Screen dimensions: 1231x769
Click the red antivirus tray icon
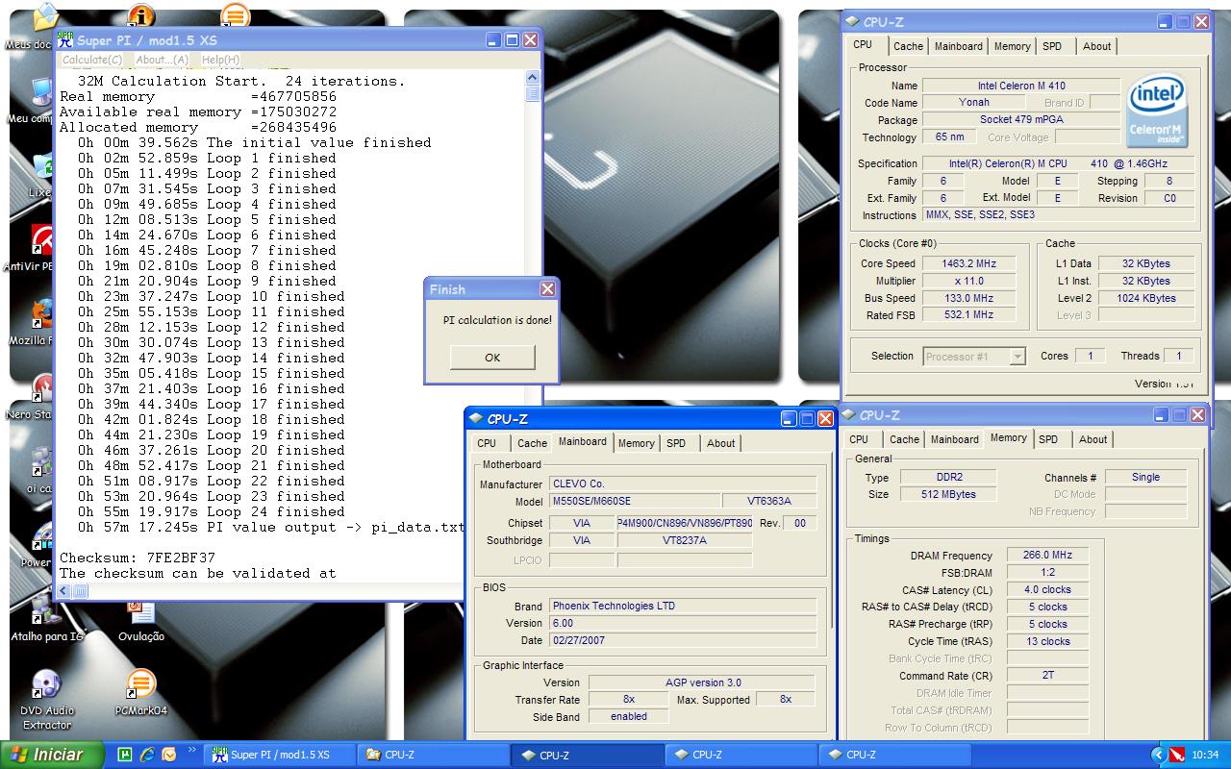coord(1177,755)
